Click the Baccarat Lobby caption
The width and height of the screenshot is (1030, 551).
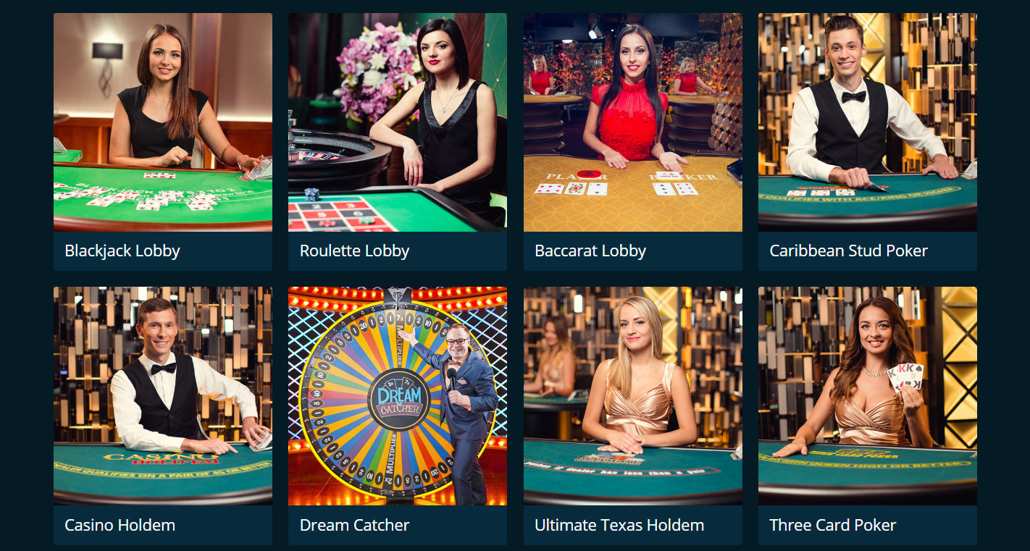590,251
